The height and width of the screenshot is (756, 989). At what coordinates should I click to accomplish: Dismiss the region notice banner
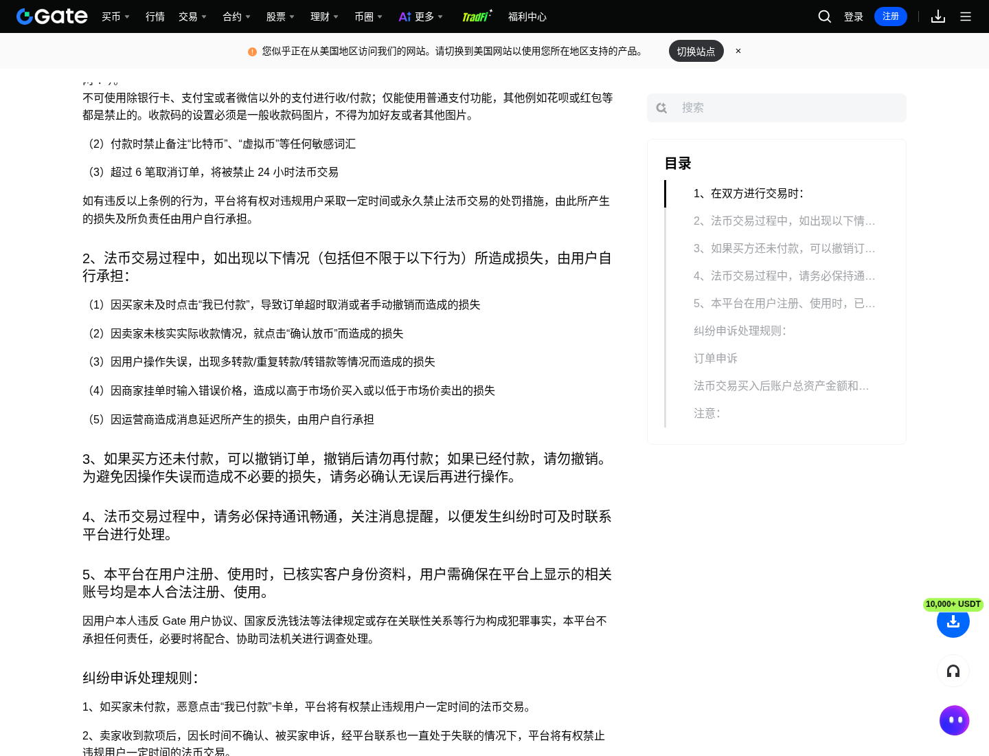tap(738, 51)
